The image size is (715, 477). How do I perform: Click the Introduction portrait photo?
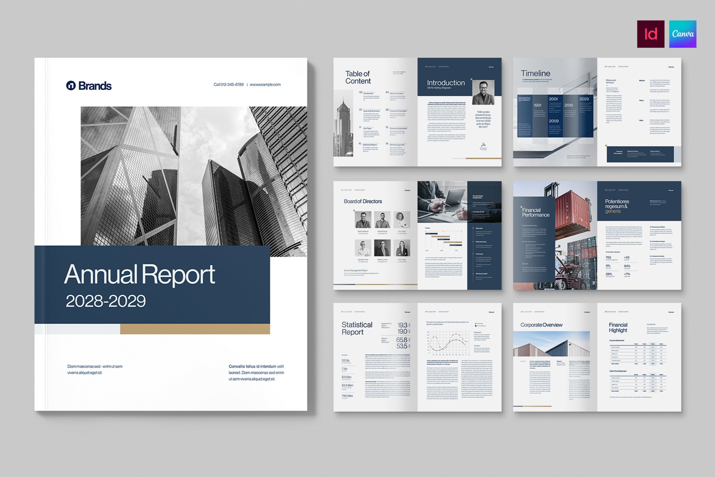click(483, 92)
